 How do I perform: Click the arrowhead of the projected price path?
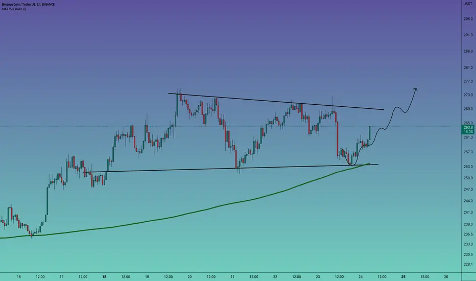(416, 89)
